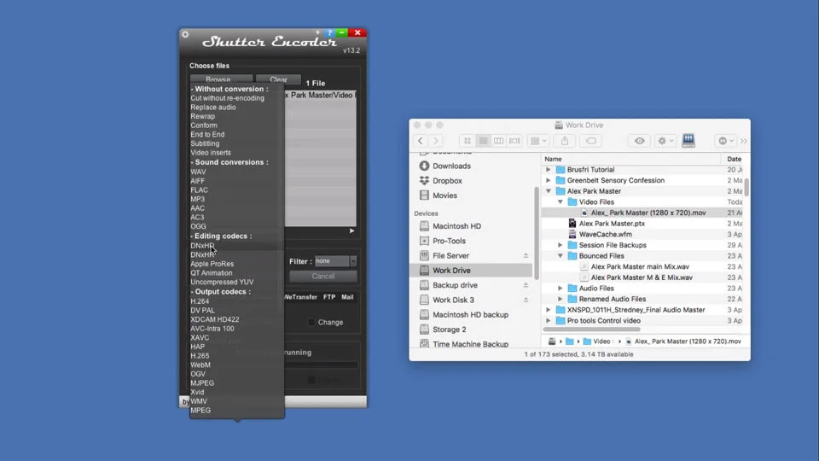Expand the Renamed Audio Files folder
Viewport: 819px width, 461px height.
[x=560, y=299]
